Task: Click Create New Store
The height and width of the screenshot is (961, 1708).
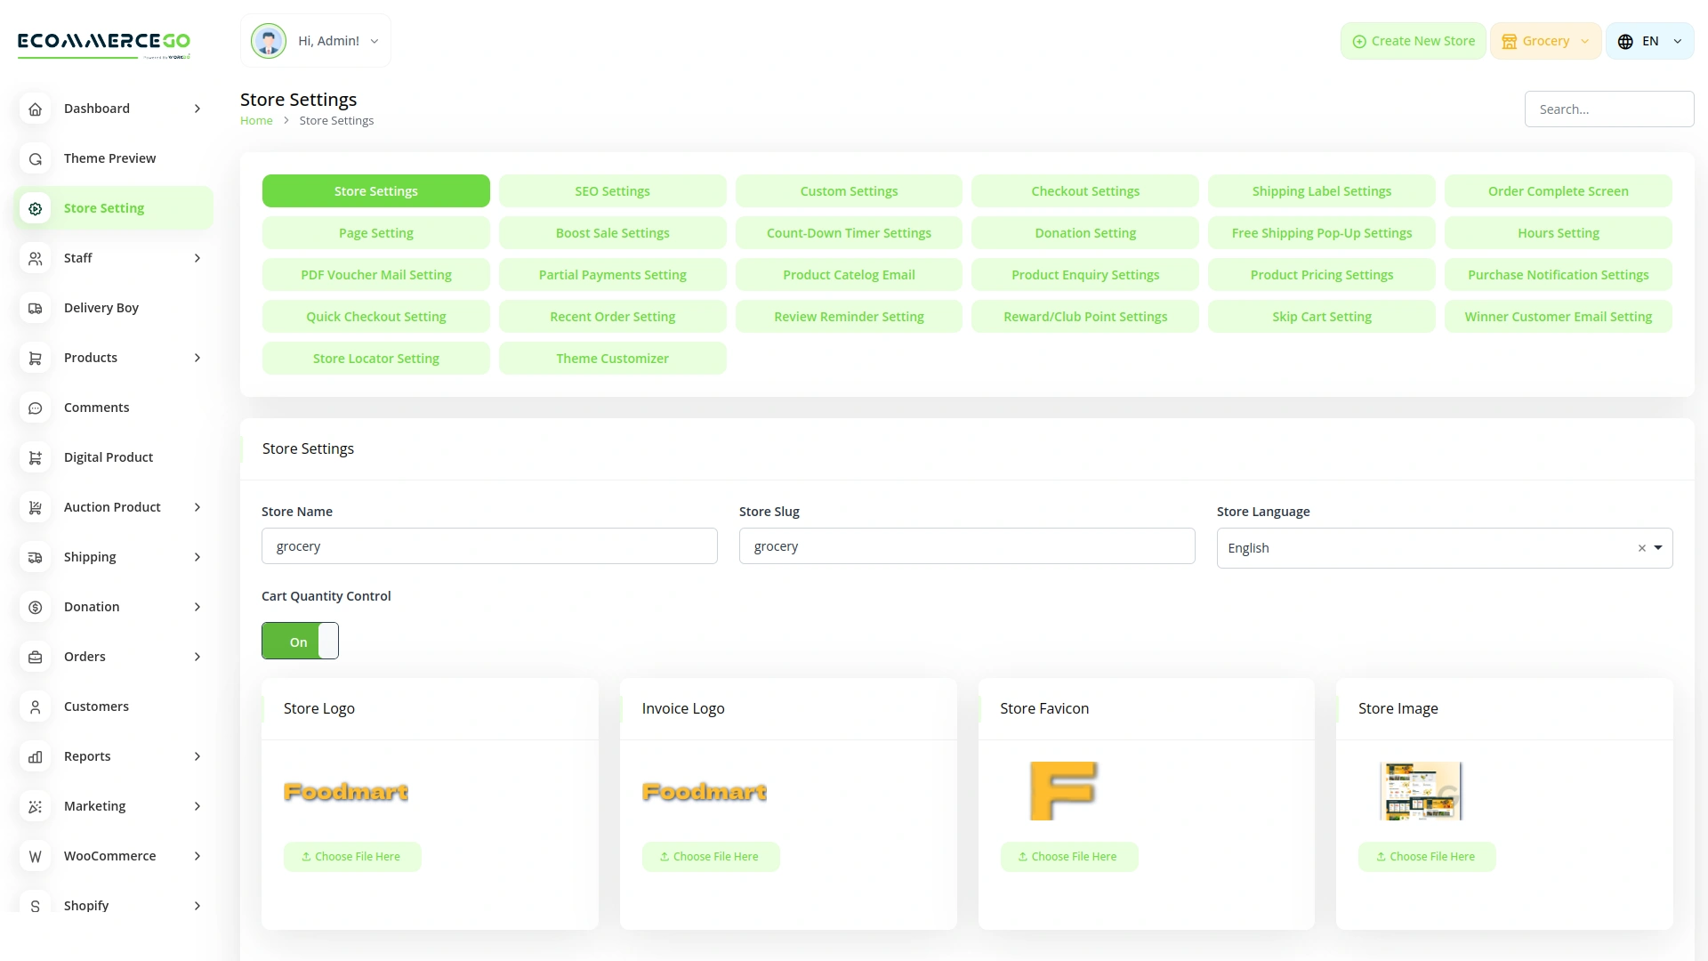Action: (x=1413, y=41)
